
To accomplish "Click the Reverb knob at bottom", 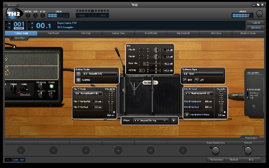I will pos(248,151).
